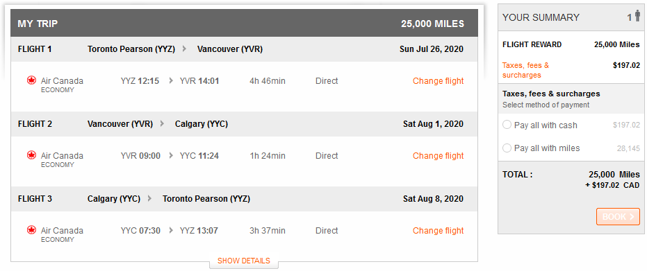Click Air Canada logo on Flight 2
Screen dimensions: 647x271
(31, 155)
